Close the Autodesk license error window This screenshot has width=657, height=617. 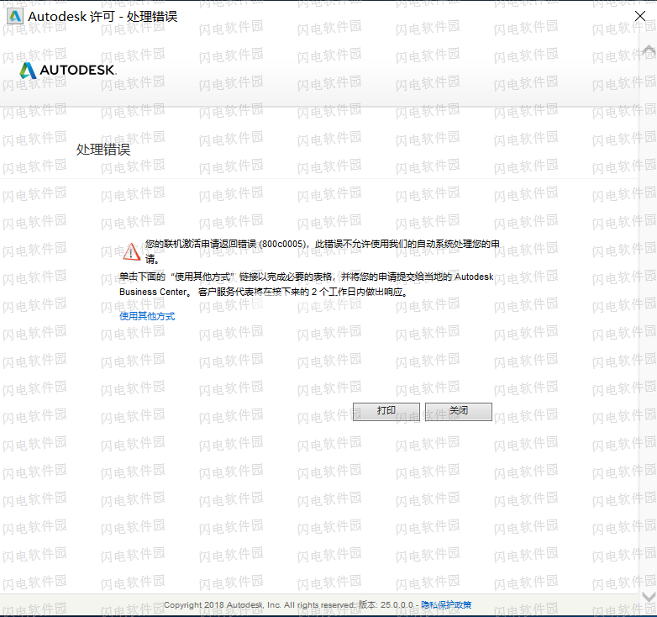click(x=640, y=16)
